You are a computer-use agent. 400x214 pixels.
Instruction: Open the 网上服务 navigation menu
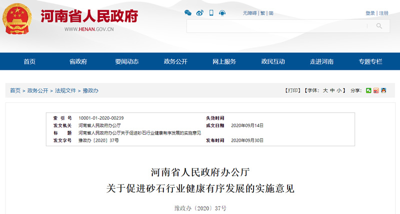click(x=224, y=61)
